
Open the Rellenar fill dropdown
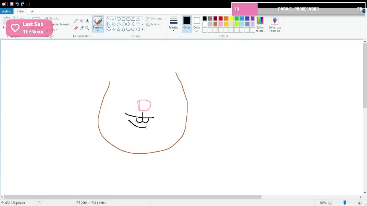click(x=155, y=24)
